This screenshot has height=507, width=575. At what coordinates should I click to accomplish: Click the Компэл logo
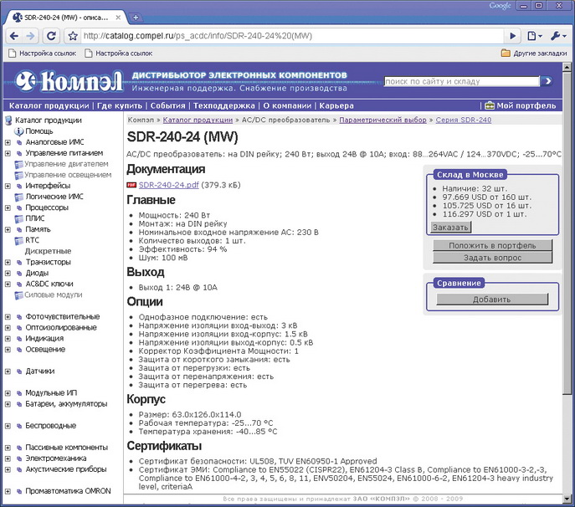[69, 81]
